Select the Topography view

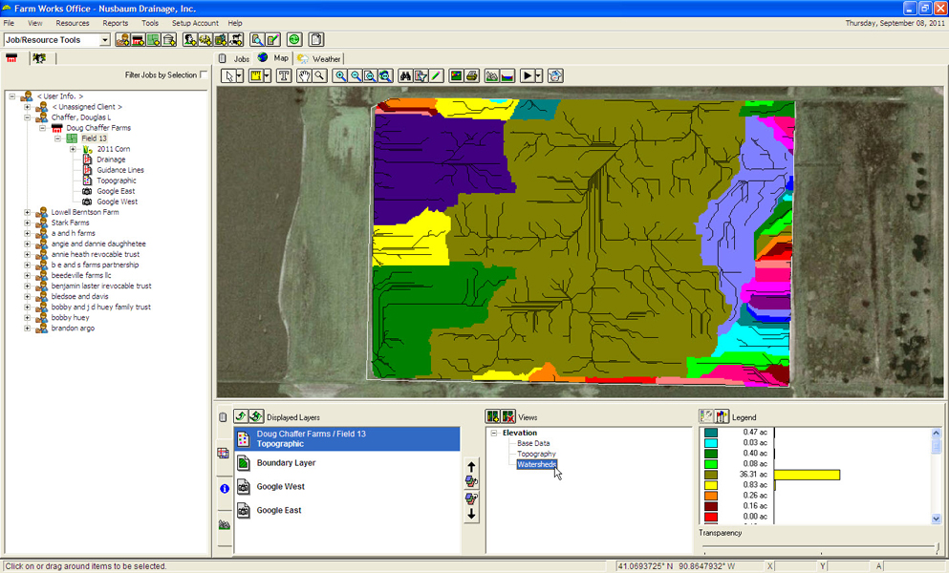pos(535,454)
